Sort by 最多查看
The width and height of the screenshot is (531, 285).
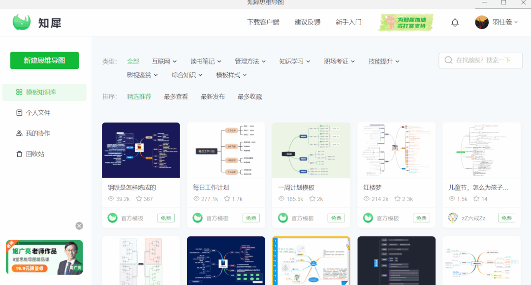pos(176,96)
